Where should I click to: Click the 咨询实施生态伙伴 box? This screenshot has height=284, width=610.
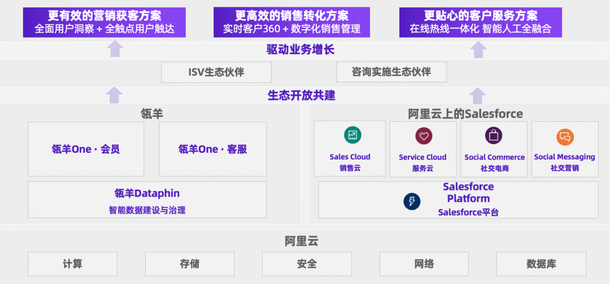click(391, 72)
